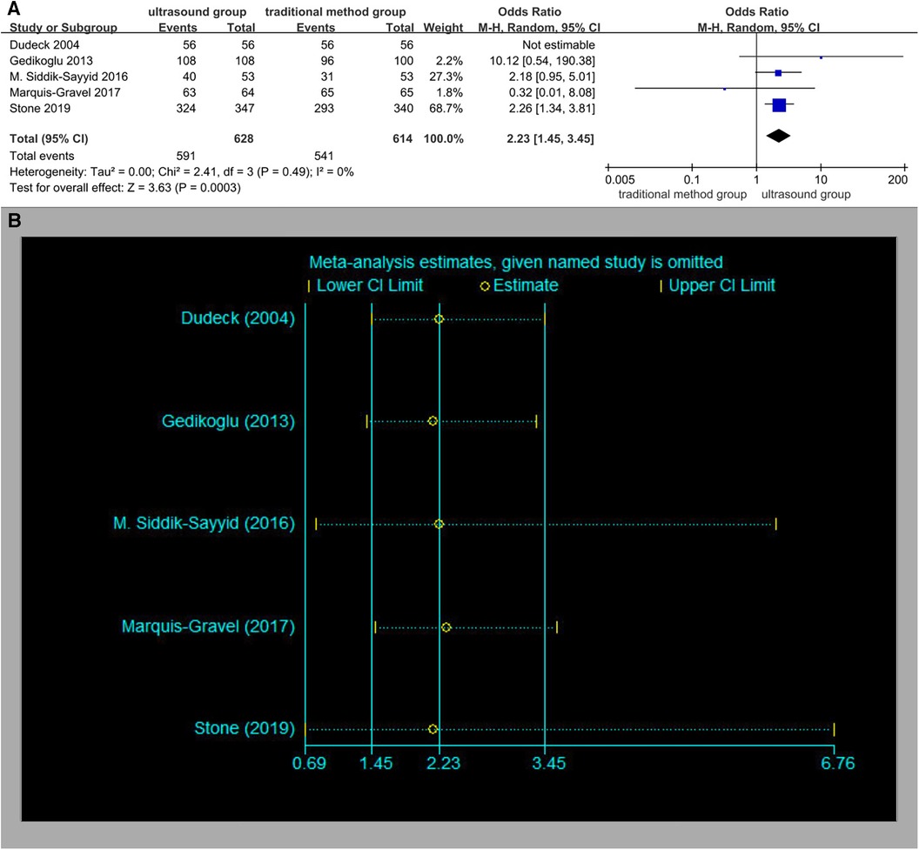Viewport: 919px width, 850px height.
Task: Click the 'Total events' row label
Action: pos(42,156)
